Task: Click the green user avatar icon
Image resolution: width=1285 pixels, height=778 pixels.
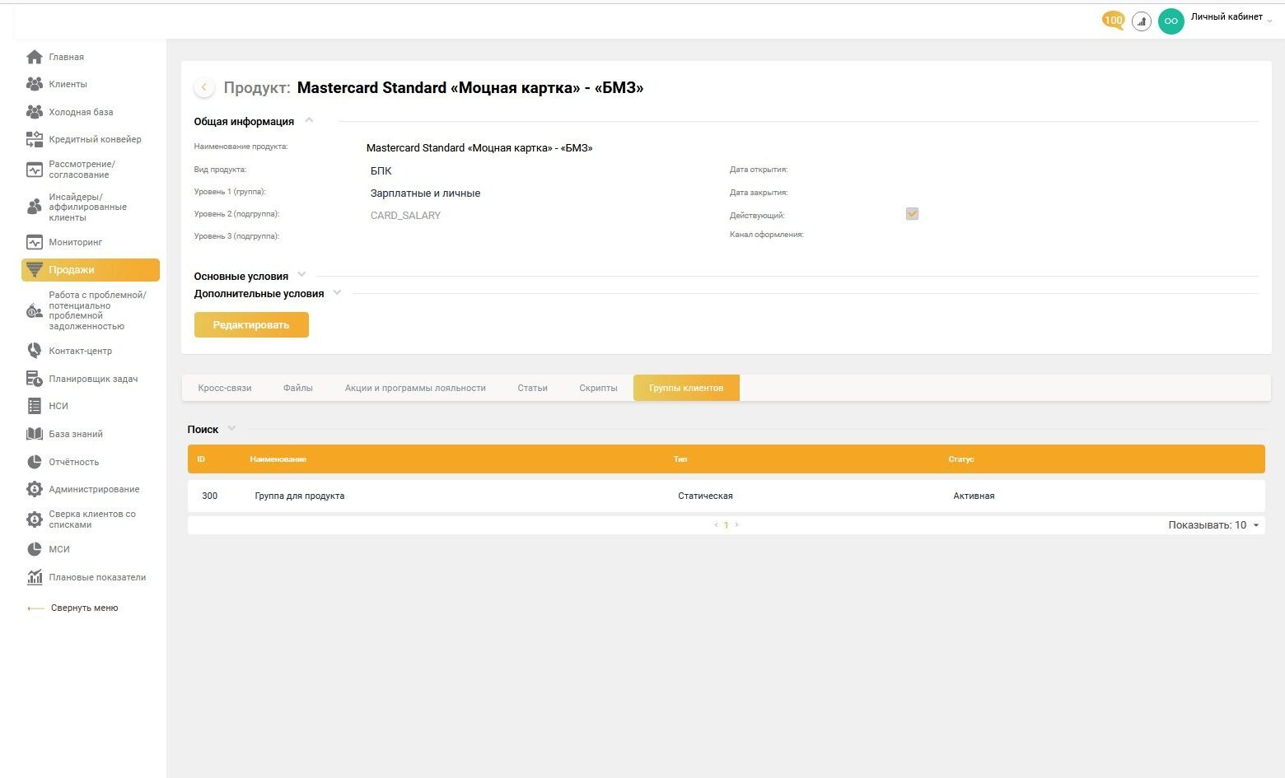Action: point(1171,21)
